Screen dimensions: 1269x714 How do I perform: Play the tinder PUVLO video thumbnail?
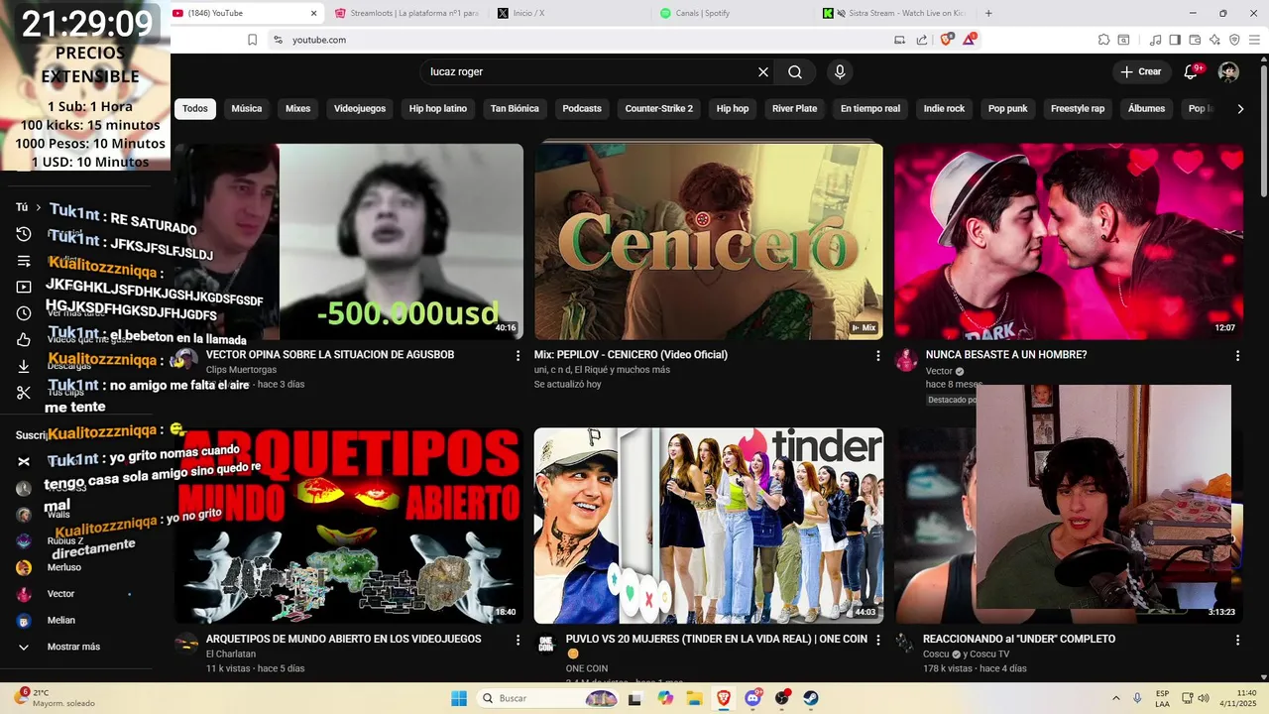(709, 526)
